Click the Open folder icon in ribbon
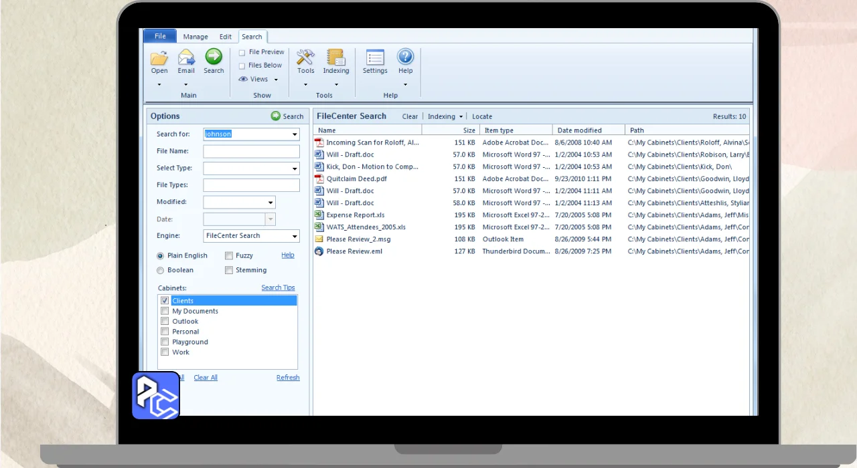The height and width of the screenshot is (468, 857). click(x=159, y=58)
